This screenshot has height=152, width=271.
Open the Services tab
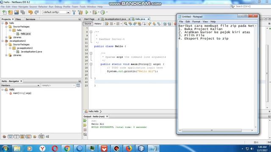tap(30, 19)
